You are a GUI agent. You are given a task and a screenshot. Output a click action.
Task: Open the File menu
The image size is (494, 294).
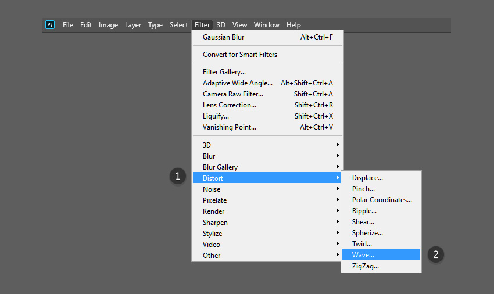68,25
